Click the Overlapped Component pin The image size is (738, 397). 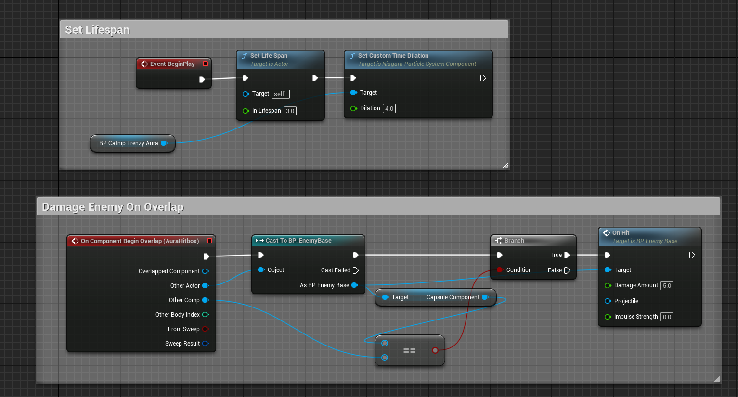click(206, 271)
